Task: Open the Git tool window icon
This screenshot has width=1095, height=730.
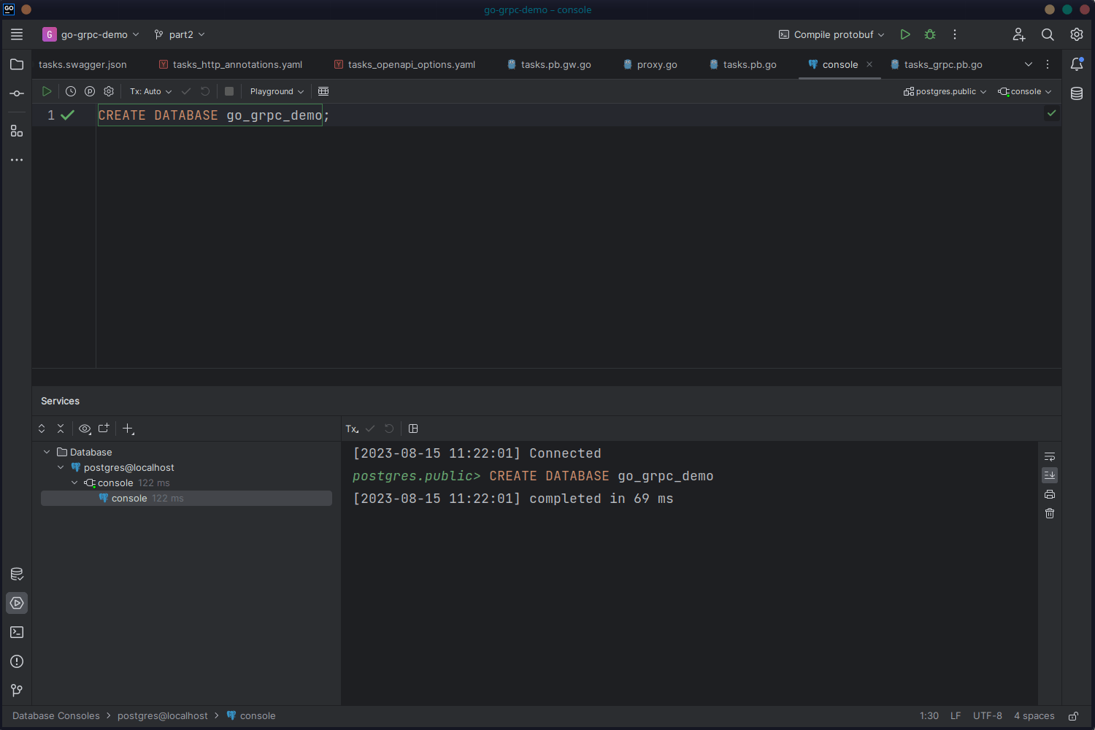Action: point(16,690)
